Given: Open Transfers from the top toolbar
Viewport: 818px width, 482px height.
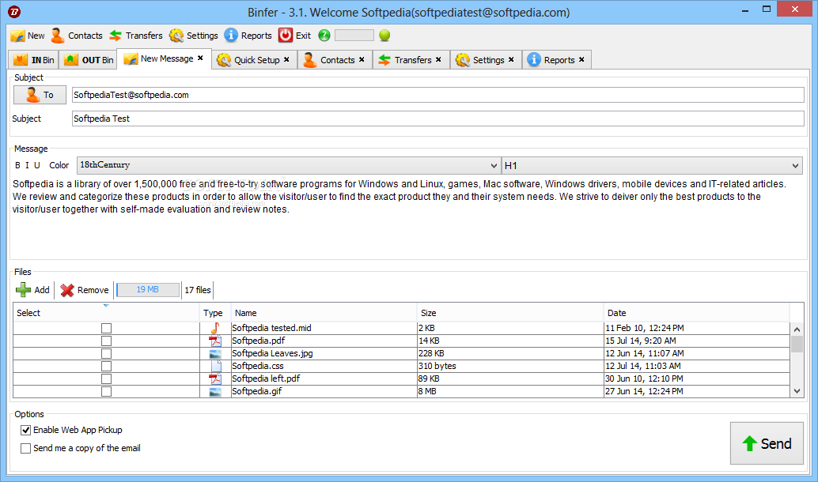Looking at the screenshot, I should click(136, 36).
